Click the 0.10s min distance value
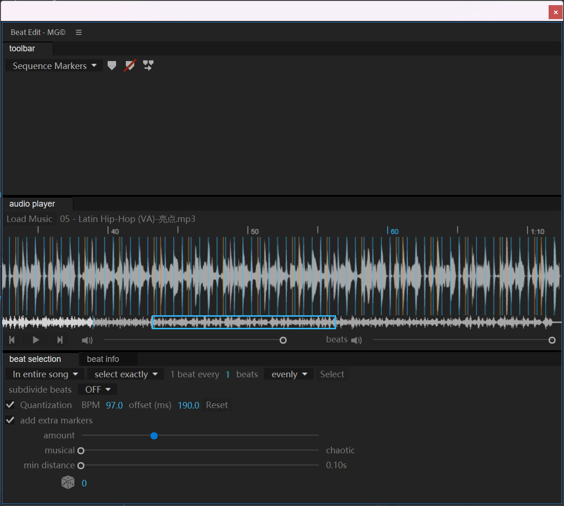This screenshot has width=564, height=506. pyautogui.click(x=336, y=465)
